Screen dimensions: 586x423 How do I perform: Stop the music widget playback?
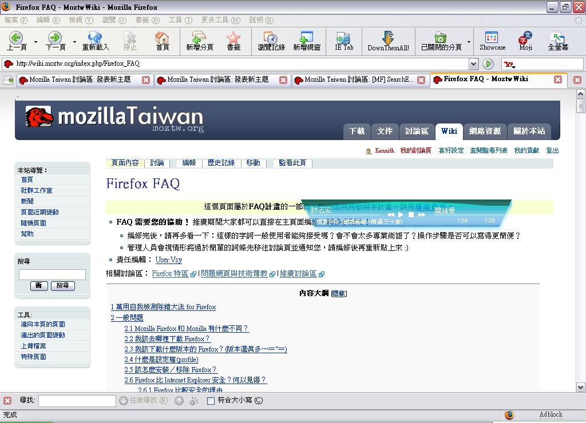(x=411, y=215)
